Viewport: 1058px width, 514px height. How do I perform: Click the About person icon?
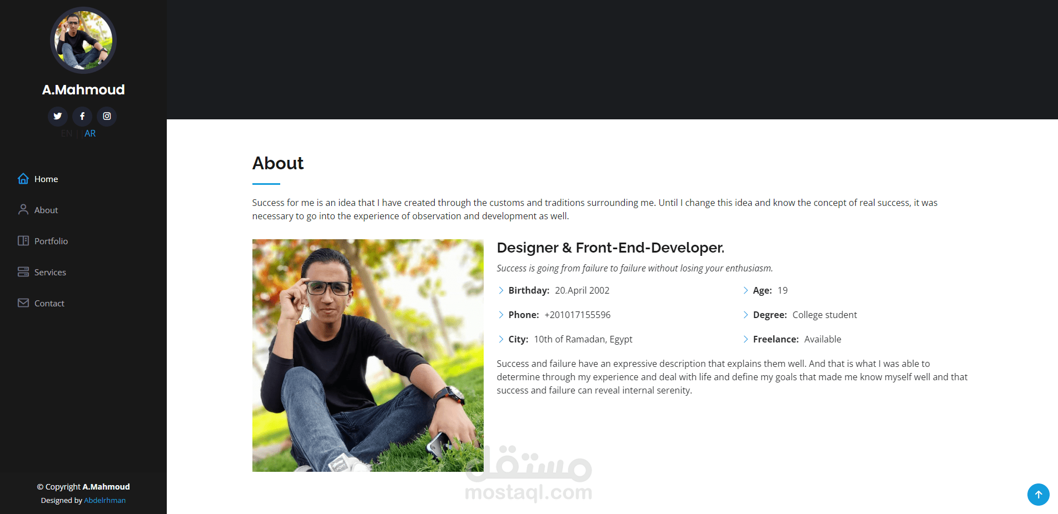23,210
